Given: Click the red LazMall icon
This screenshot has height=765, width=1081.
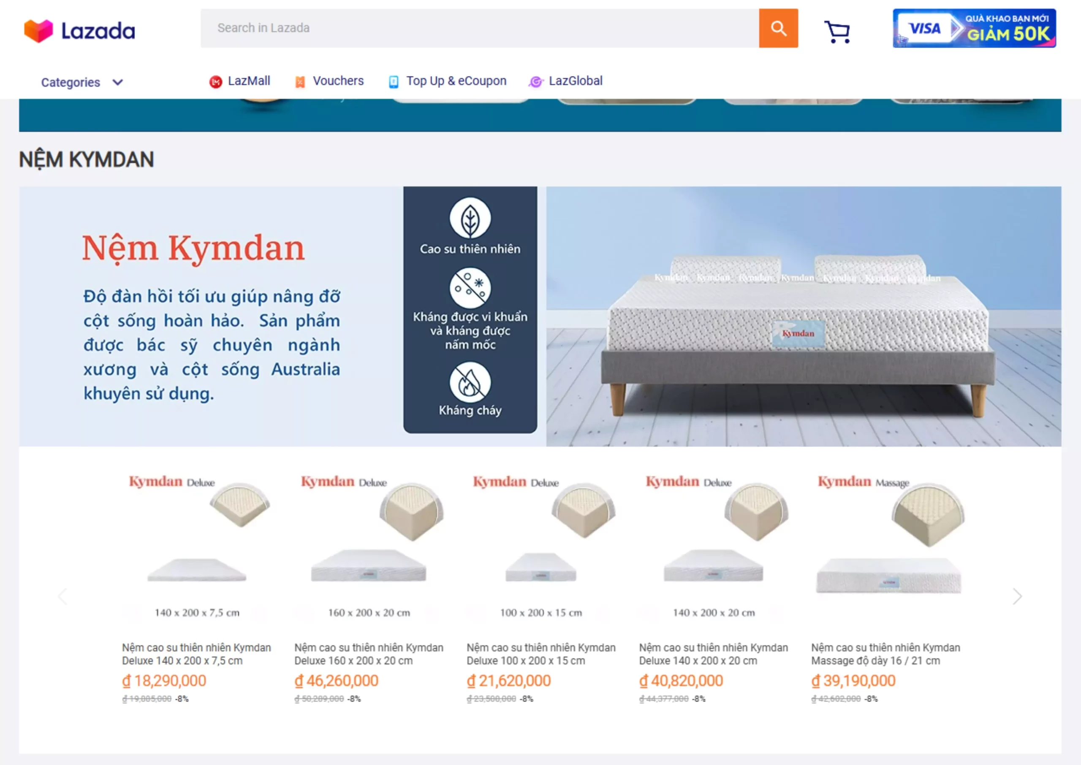Looking at the screenshot, I should tap(215, 82).
